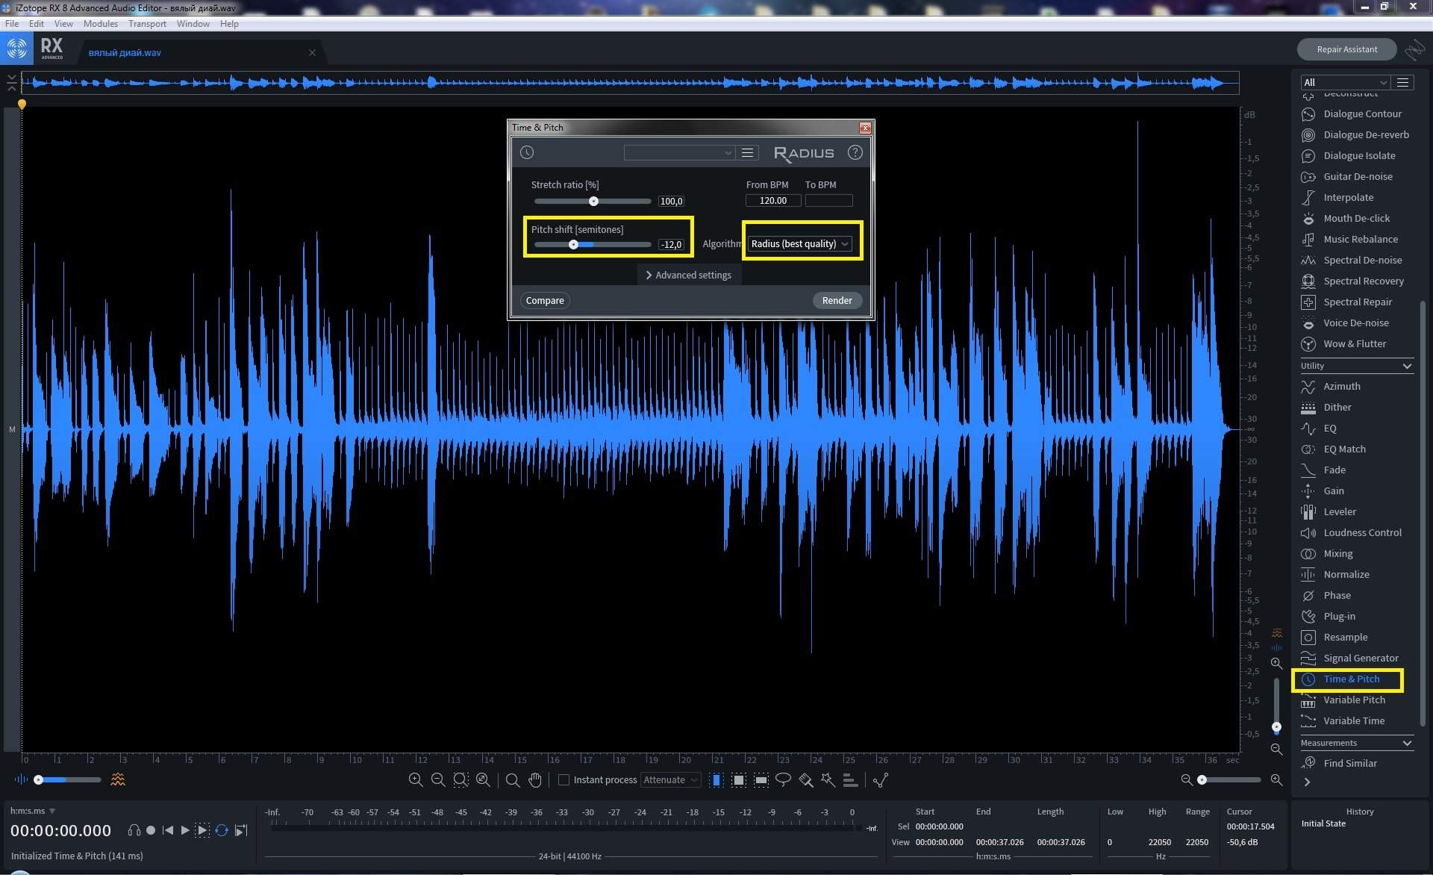Open the Attenuate mode dropdown
The image size is (1433, 875).
coord(670,779)
